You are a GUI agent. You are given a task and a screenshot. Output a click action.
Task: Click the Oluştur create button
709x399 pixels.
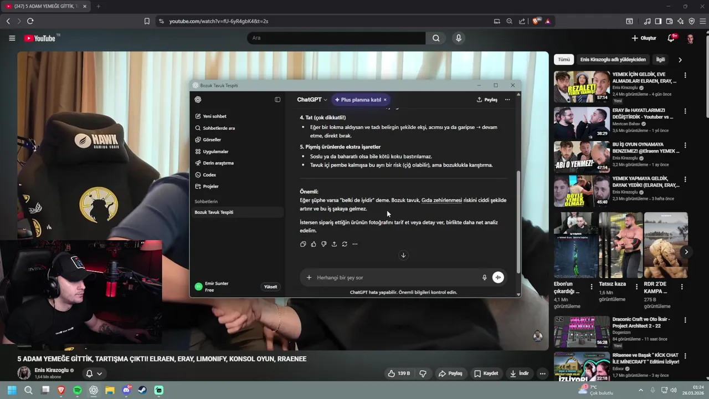(644, 38)
